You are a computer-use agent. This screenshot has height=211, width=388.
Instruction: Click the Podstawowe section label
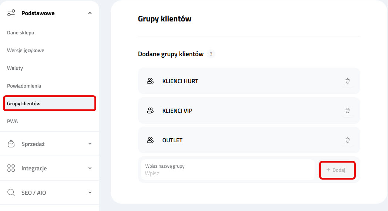click(x=38, y=13)
